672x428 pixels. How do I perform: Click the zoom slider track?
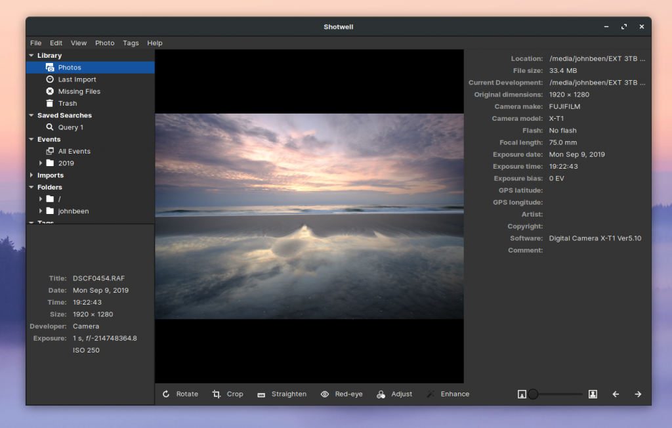click(558, 394)
